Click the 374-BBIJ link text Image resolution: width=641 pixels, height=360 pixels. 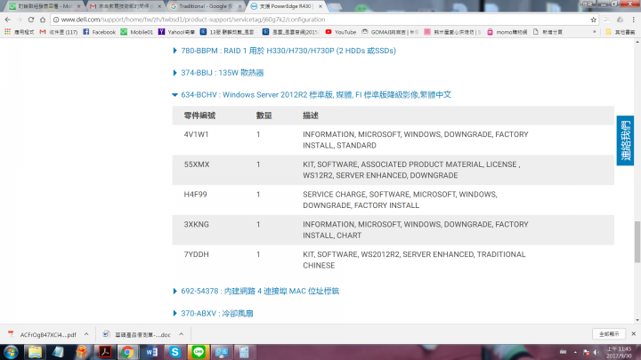pyautogui.click(x=223, y=73)
